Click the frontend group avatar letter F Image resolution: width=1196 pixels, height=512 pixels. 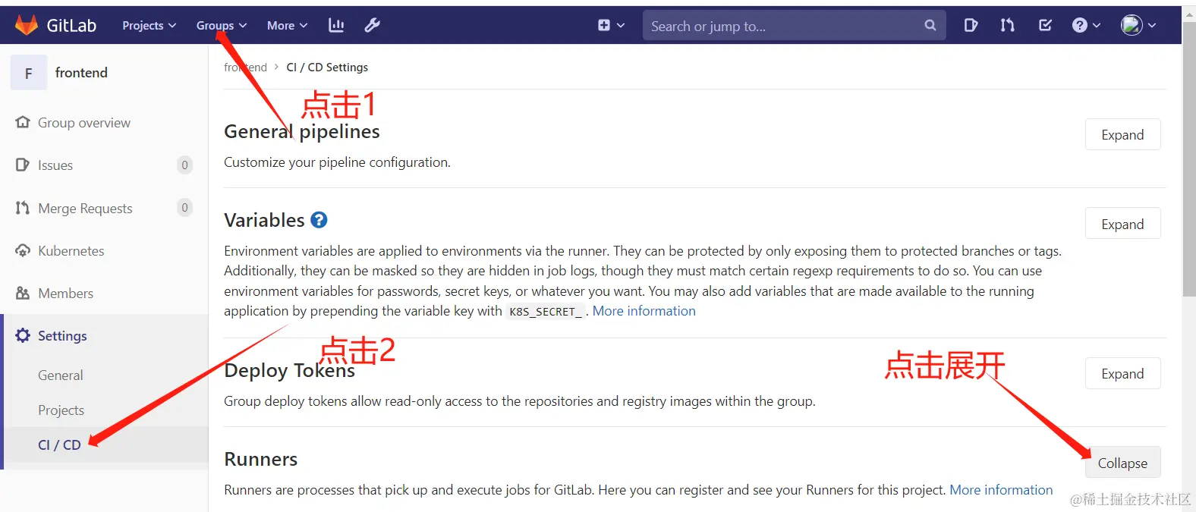click(29, 73)
